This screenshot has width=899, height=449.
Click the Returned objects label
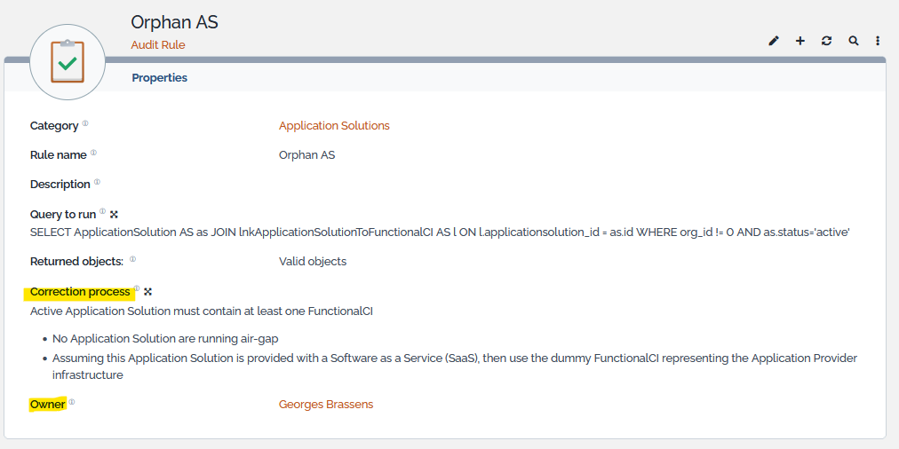coord(76,262)
